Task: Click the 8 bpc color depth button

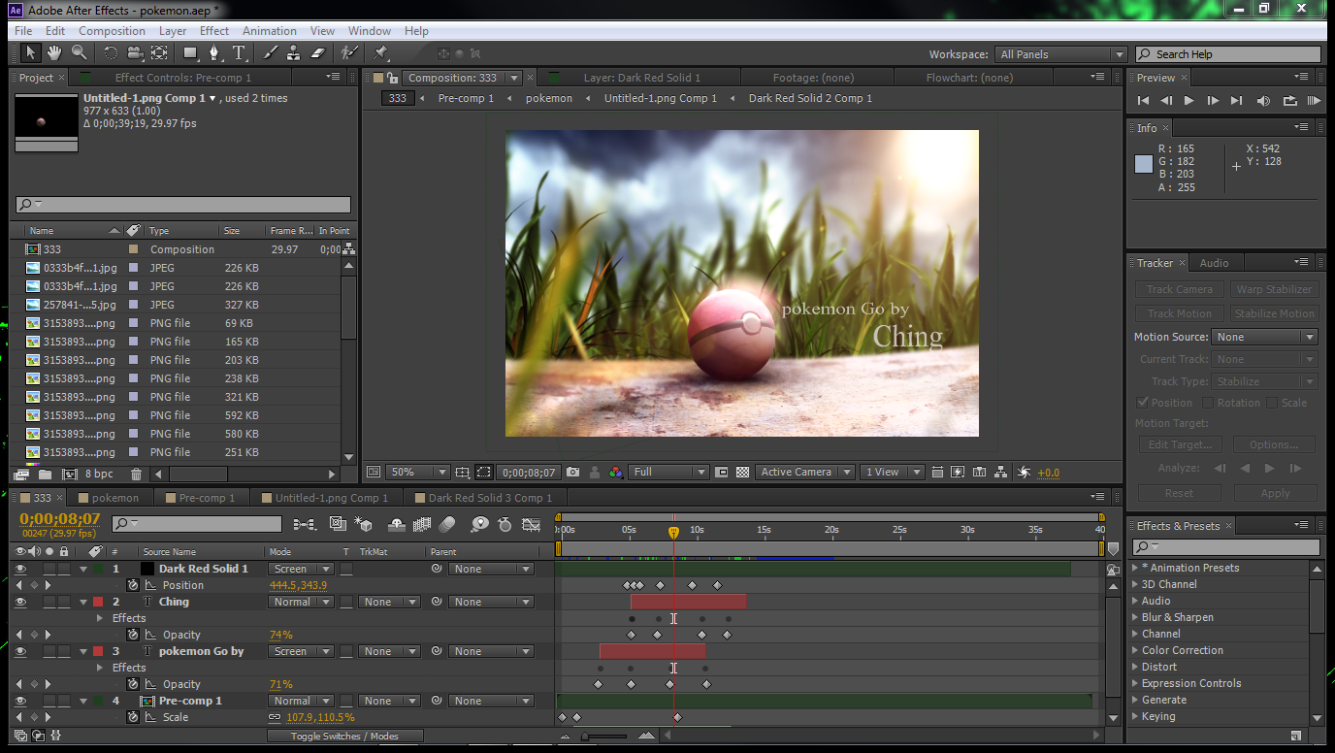Action: point(99,475)
